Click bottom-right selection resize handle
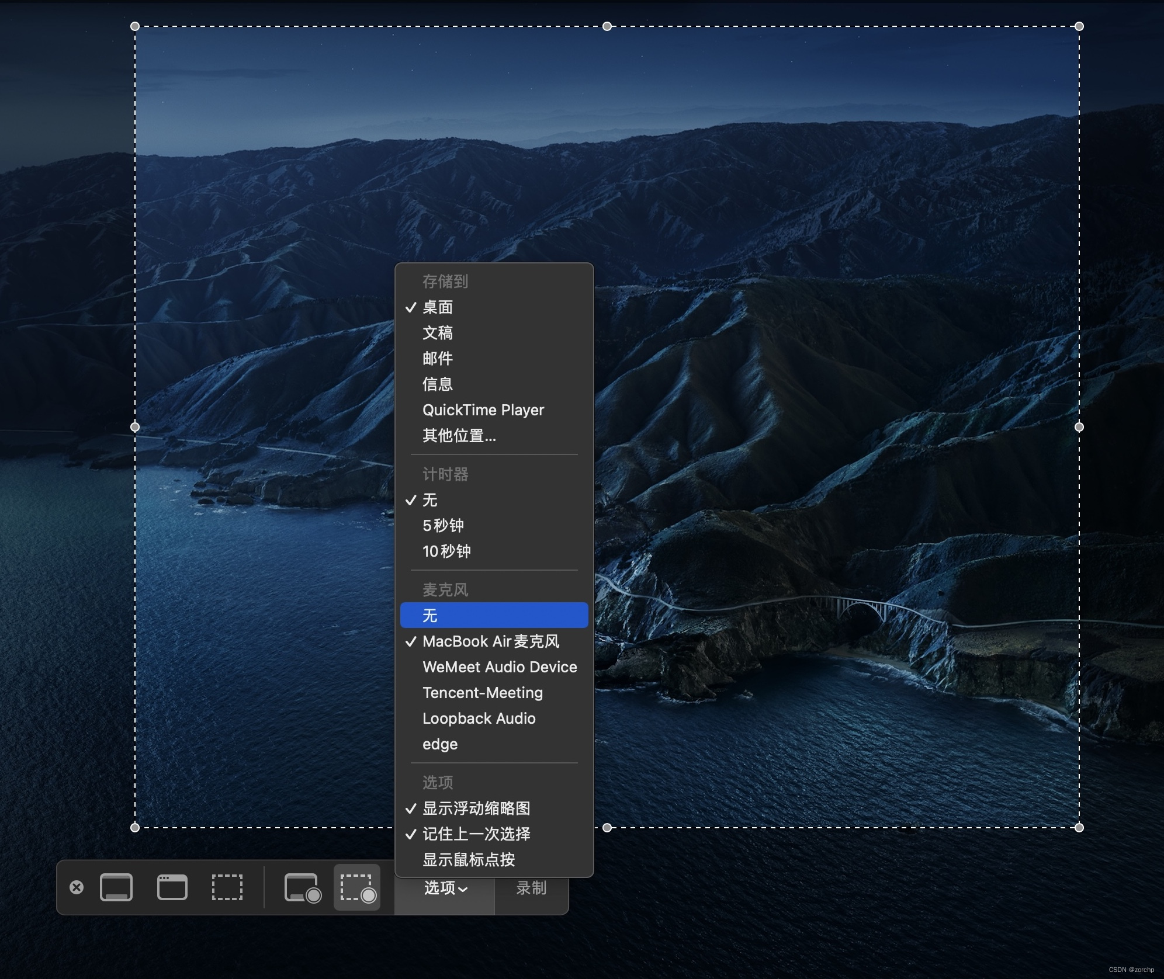This screenshot has height=979, width=1164. pyautogui.click(x=1079, y=827)
